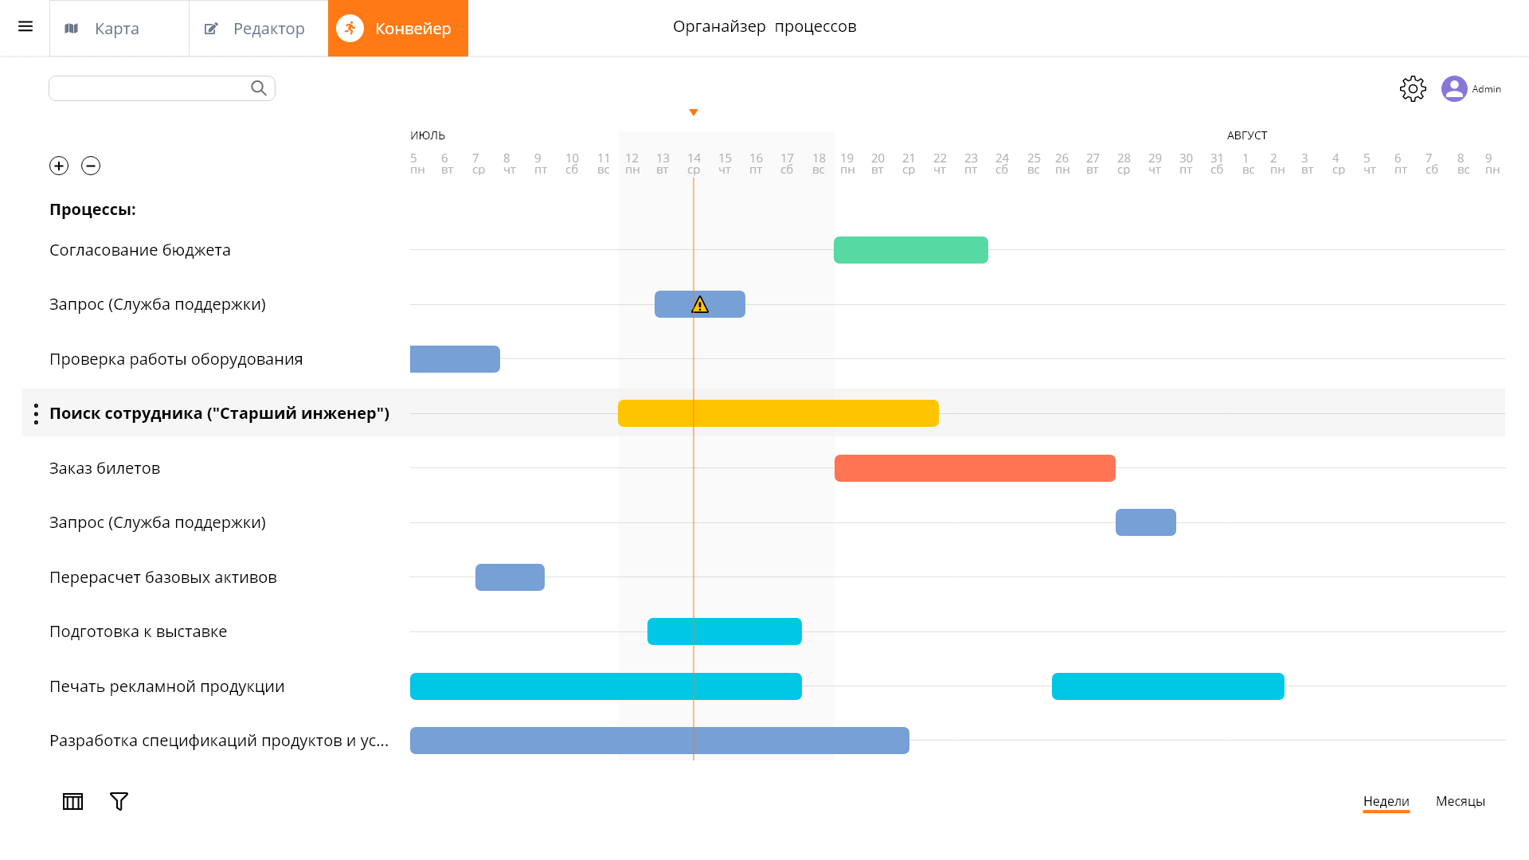Zoom out timeline with minus icon
1529x860 pixels.
pos(91,166)
